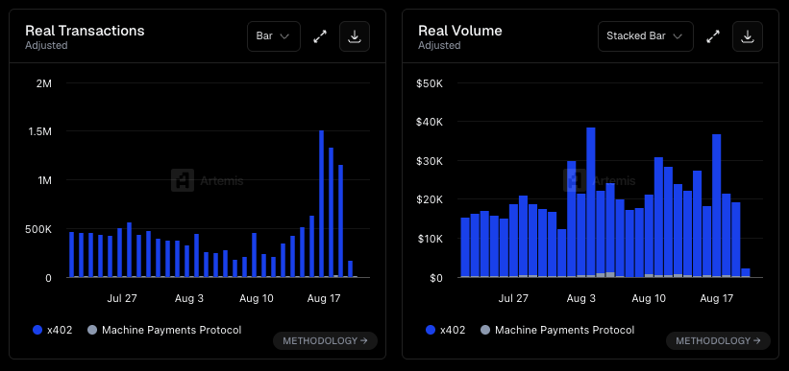Toggle Machine Payments Protocol legend in Real Transactions
Image resolution: width=789 pixels, height=371 pixels.
(164, 330)
